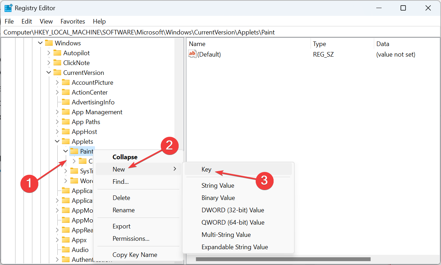Click the Applets folder icon

tap(65, 141)
